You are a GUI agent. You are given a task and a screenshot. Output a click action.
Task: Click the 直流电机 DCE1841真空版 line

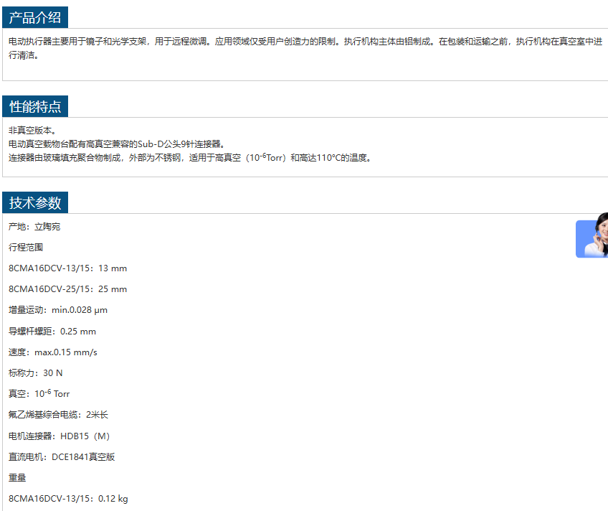pos(62,457)
